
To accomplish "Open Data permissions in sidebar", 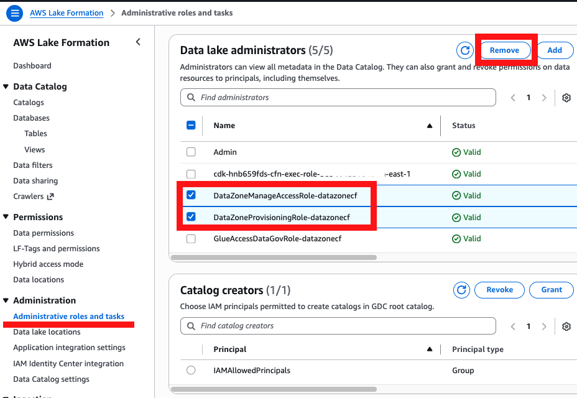I will tap(44, 233).
